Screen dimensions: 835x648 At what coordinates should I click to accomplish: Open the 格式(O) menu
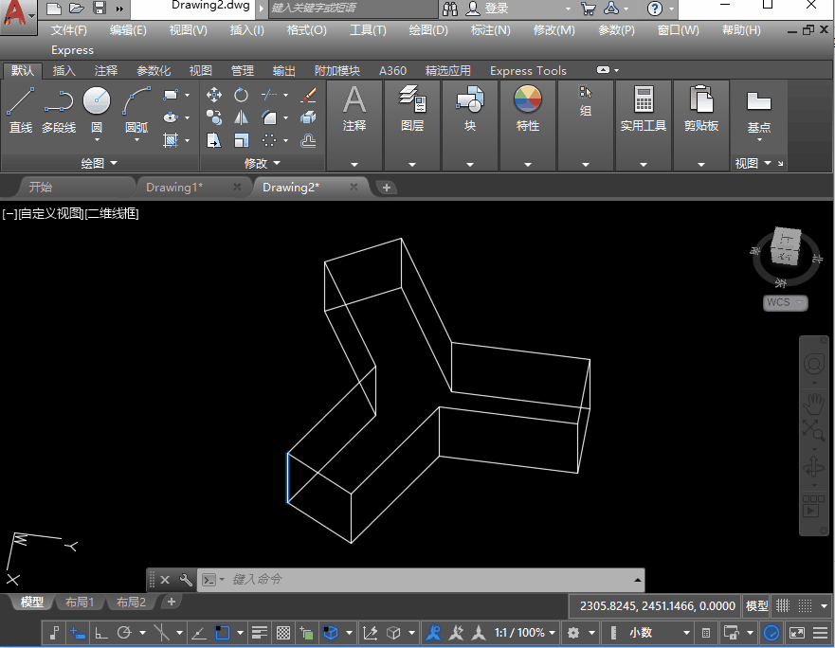(306, 29)
